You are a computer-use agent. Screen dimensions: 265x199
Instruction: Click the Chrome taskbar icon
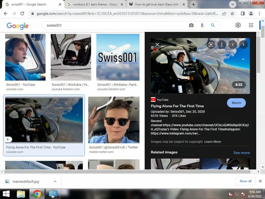coord(37,194)
